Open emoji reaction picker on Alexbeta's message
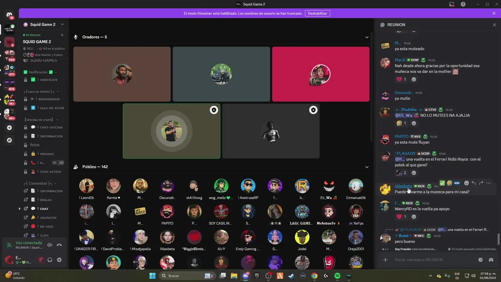 point(466,183)
